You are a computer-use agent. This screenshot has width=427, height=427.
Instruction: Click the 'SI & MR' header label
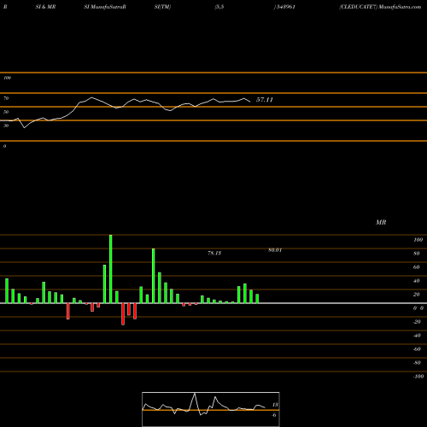[45, 7]
